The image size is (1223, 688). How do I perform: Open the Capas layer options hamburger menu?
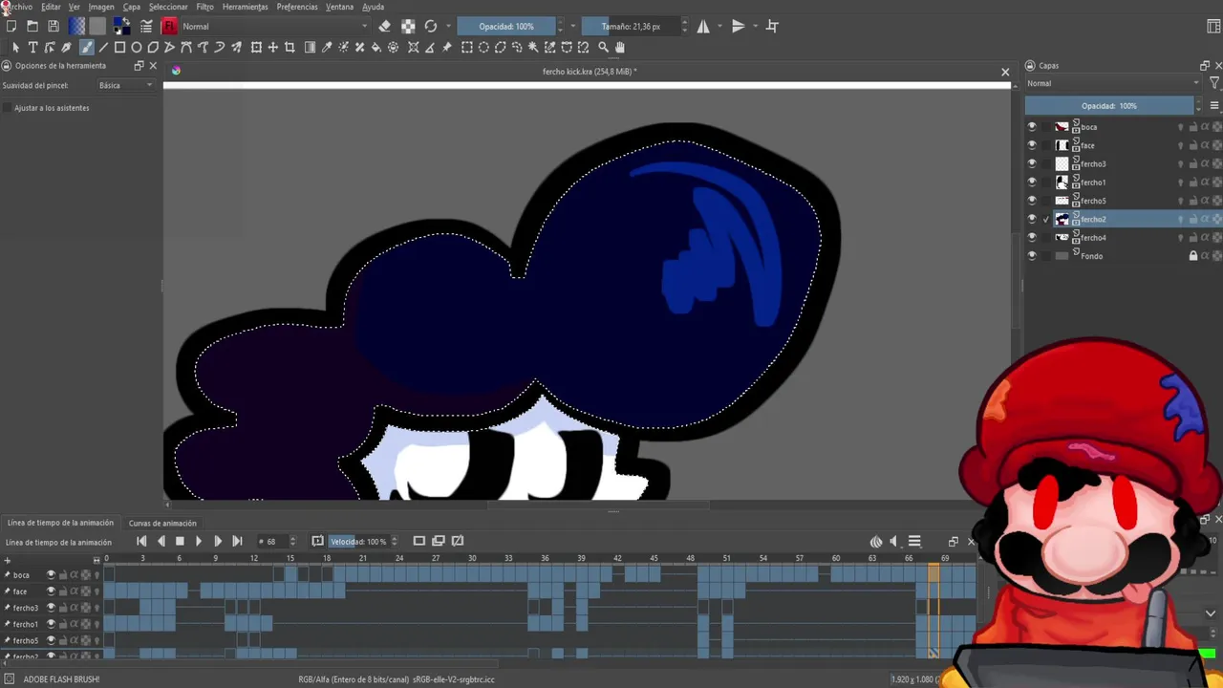1214,105
